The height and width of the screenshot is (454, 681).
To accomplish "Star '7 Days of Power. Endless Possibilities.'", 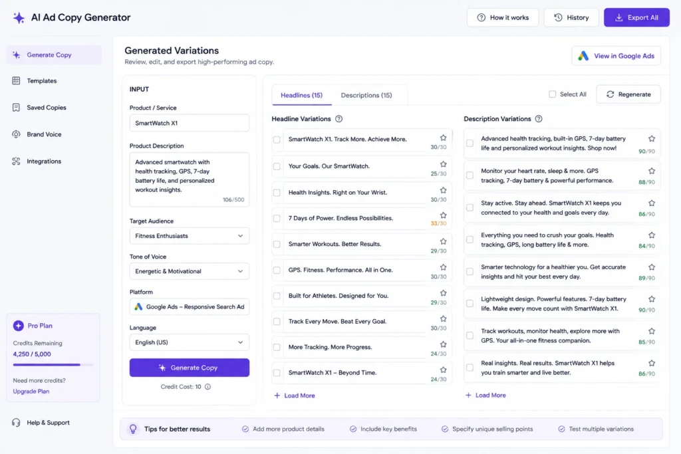I will point(443,215).
